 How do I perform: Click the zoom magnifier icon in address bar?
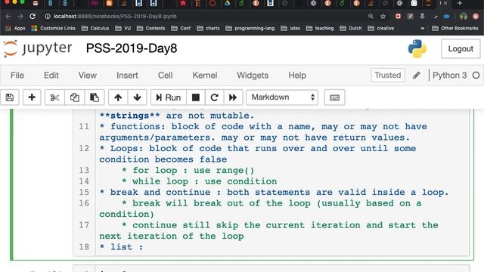pos(371,16)
